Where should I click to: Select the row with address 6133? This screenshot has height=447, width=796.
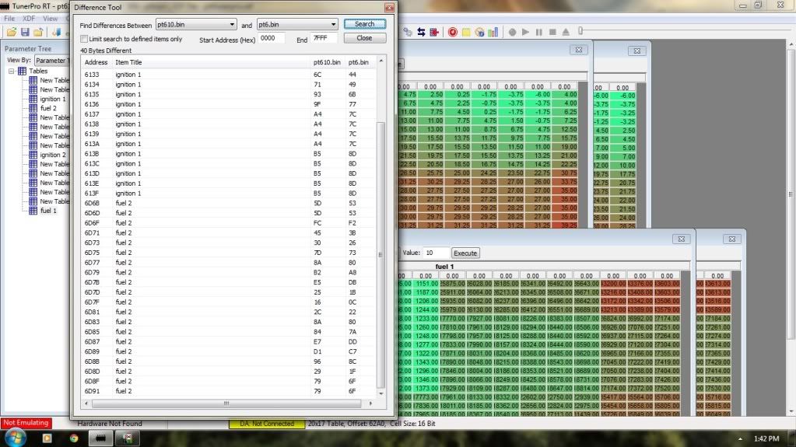229,75
